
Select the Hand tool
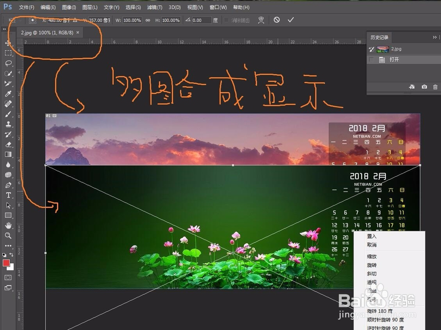point(8,226)
